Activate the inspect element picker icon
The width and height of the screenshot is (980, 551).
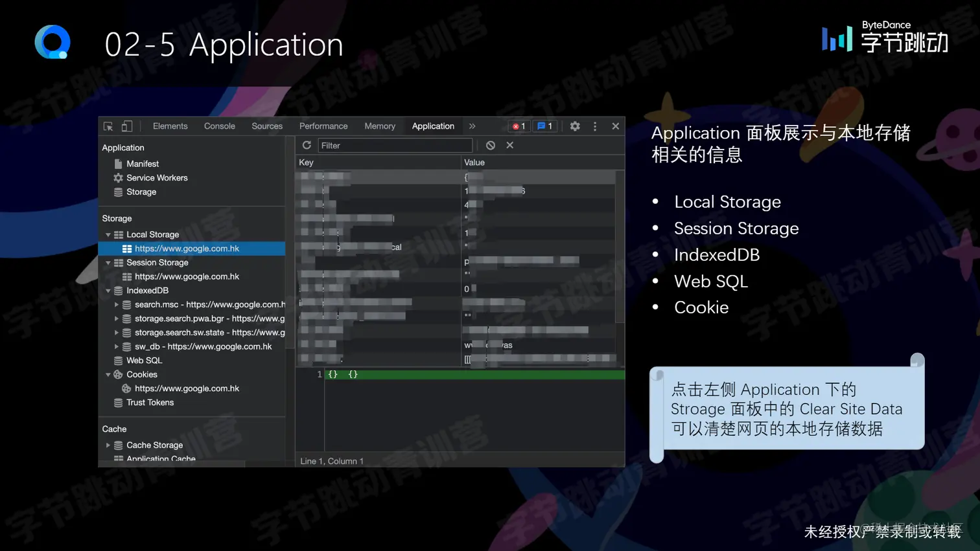[x=108, y=126]
